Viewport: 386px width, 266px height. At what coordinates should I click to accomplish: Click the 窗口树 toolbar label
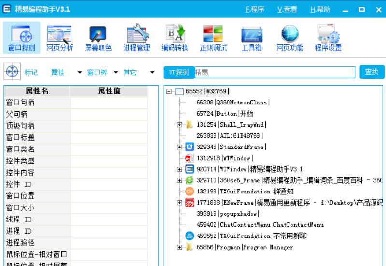[x=97, y=72]
